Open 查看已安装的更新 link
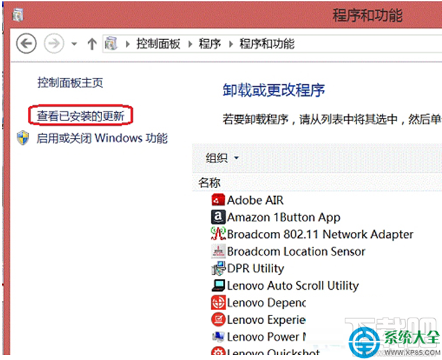Image resolution: width=442 pixels, height=360 pixels. click(81, 116)
